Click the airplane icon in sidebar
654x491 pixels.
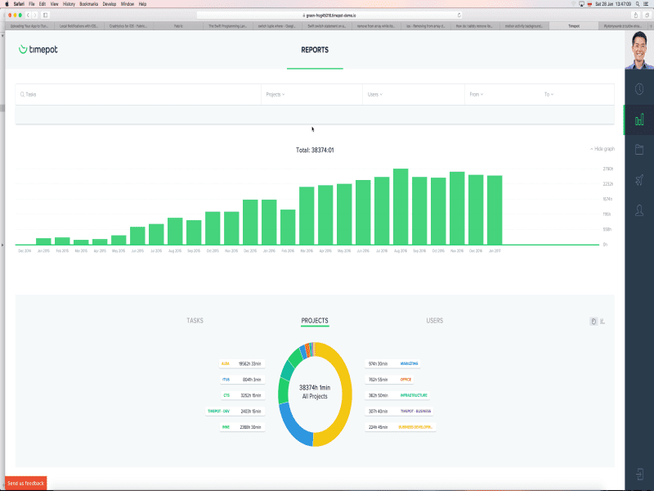(639, 180)
